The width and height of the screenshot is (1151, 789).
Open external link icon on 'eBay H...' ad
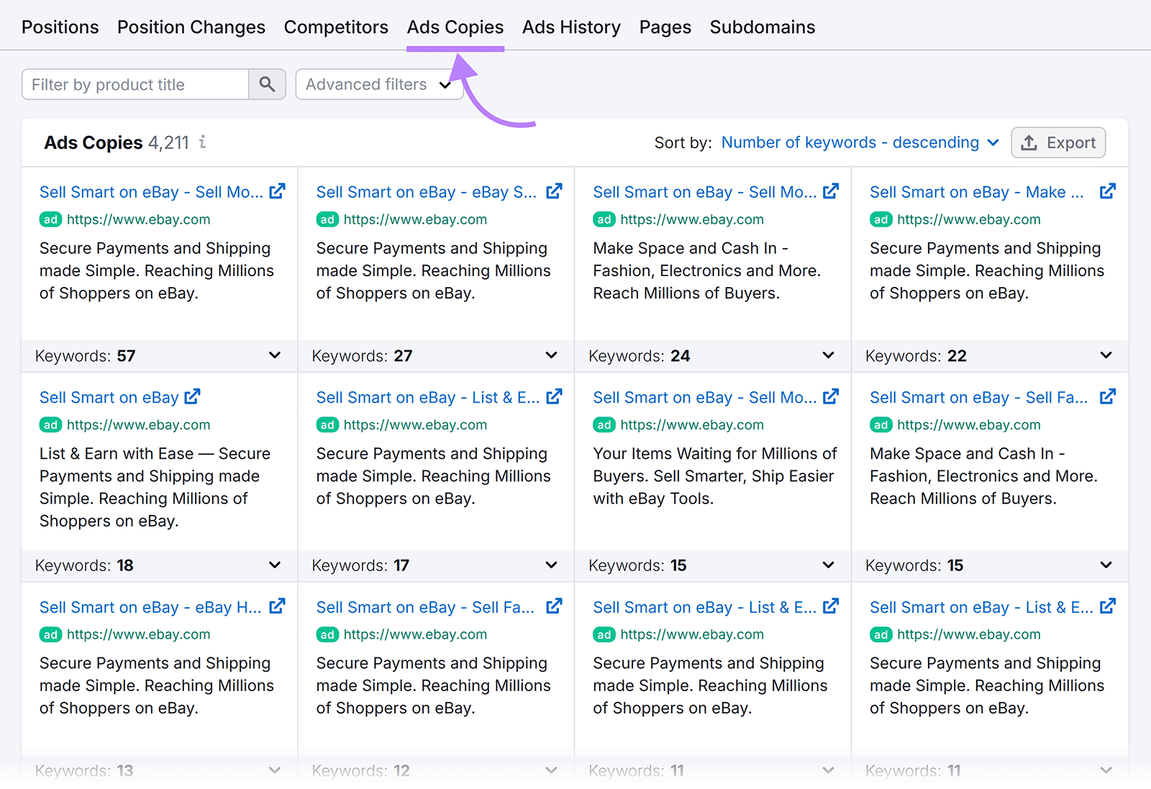[x=277, y=606]
